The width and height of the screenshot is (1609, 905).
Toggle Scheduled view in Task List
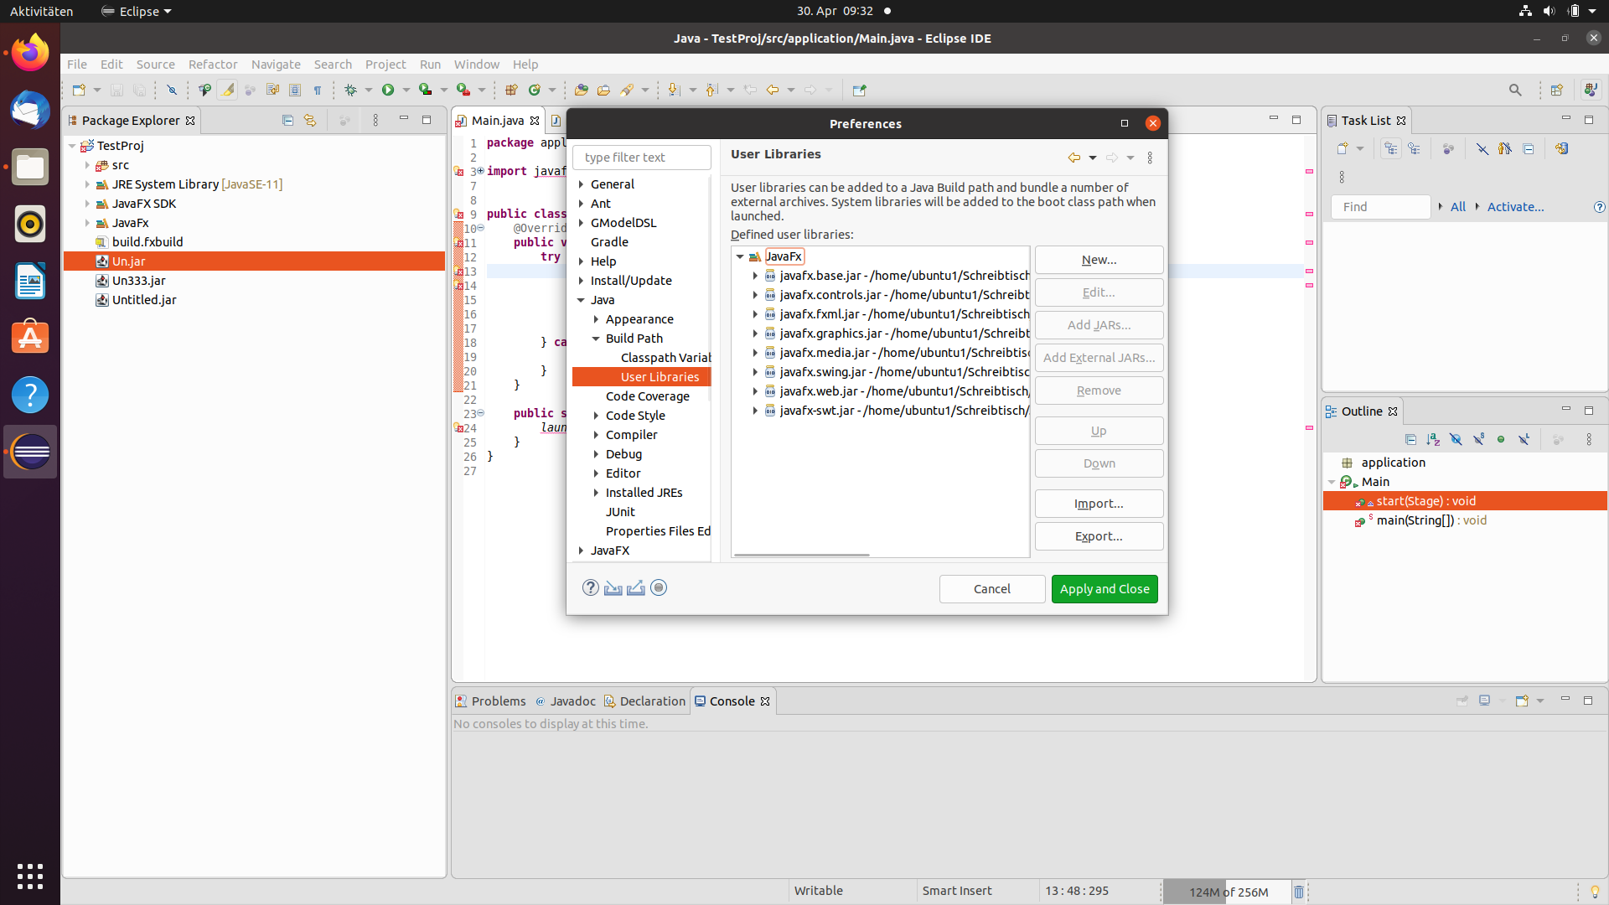point(1415,148)
